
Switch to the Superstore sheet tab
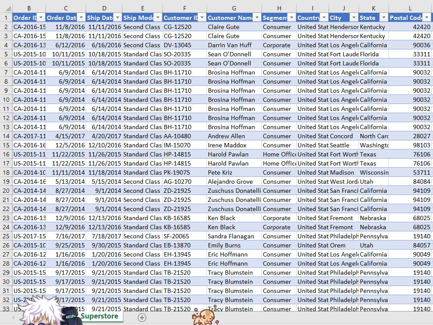click(100, 316)
